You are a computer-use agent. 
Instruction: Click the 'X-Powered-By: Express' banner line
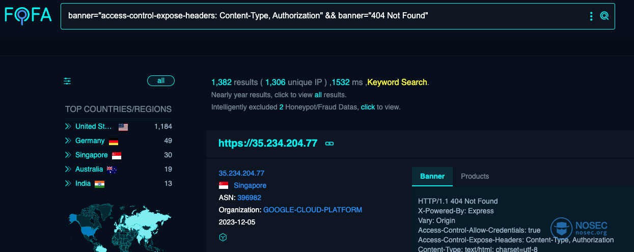456,211
